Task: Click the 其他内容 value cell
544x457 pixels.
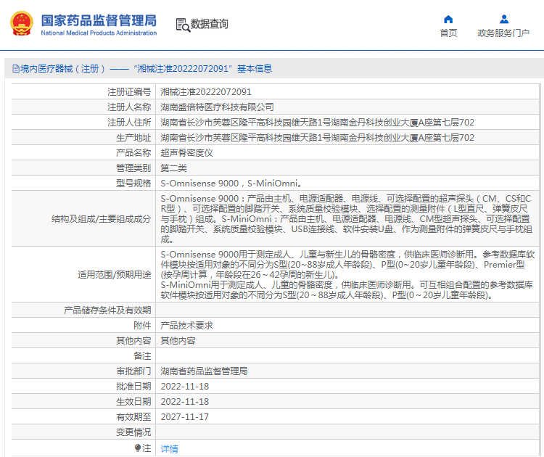Action: click(x=178, y=341)
